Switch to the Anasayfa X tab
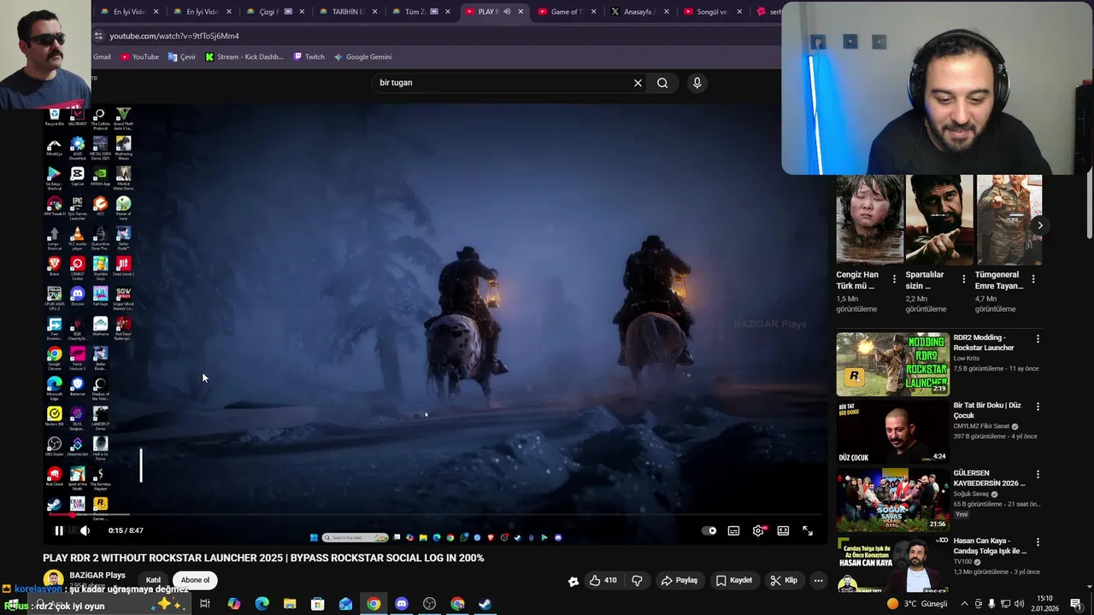 tap(638, 12)
